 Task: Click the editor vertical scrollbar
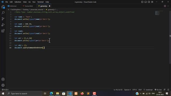pos(170,37)
